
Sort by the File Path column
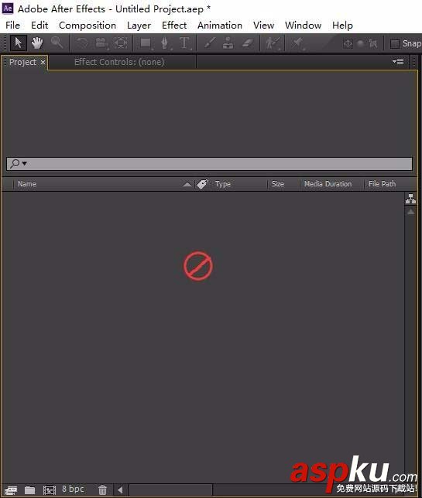tap(382, 184)
